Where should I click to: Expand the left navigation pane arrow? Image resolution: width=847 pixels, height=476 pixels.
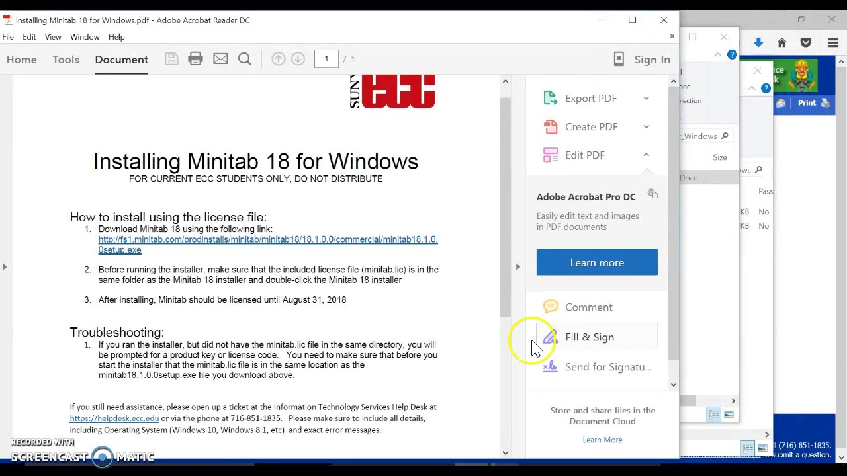click(x=5, y=266)
